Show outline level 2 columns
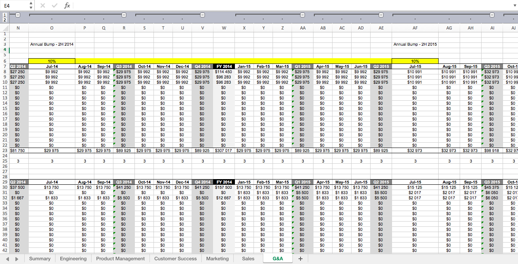 5,19
